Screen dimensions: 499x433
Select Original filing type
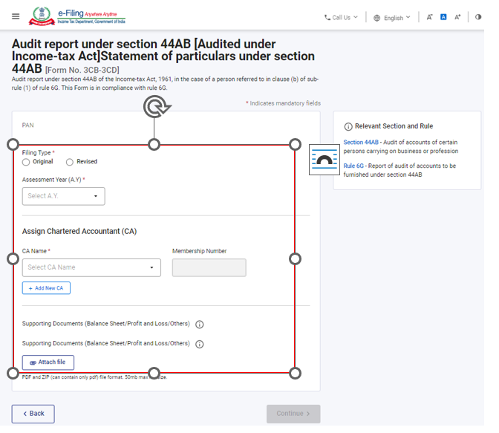[x=27, y=162]
